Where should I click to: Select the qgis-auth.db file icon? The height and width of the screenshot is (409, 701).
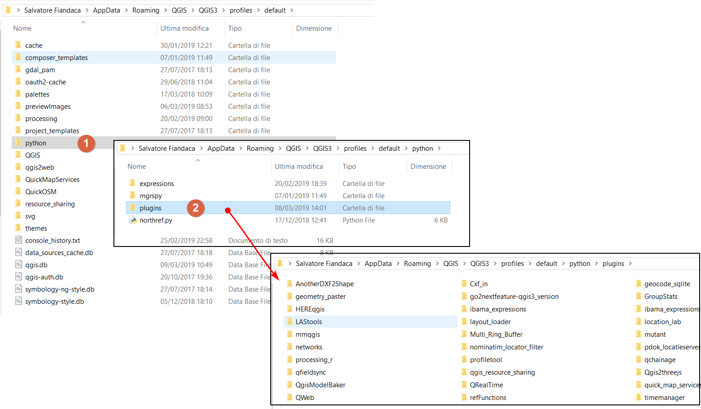pyautogui.click(x=19, y=277)
